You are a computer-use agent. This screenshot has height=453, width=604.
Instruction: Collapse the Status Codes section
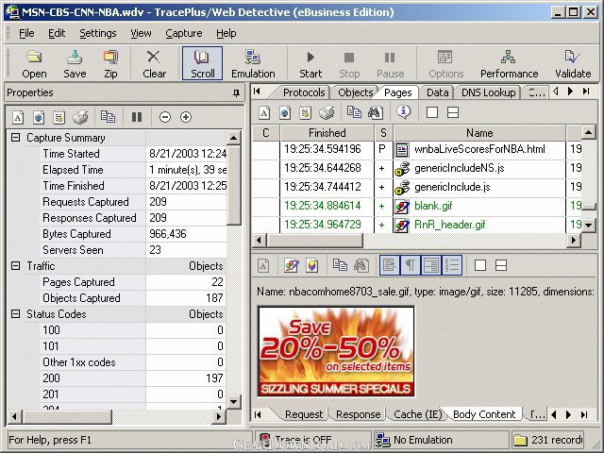coord(15,314)
